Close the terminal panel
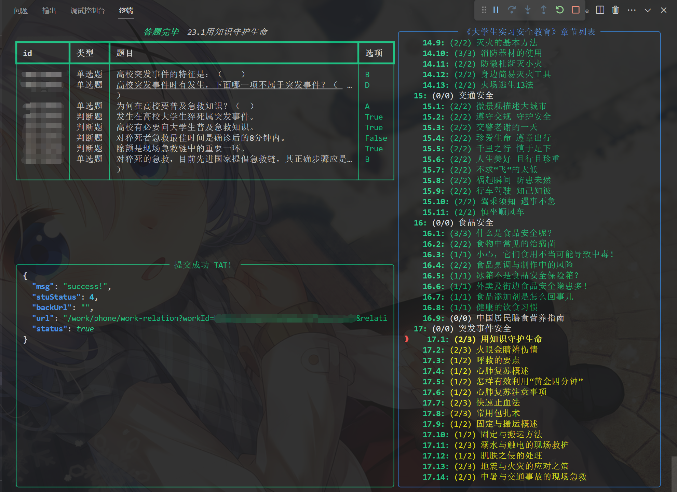This screenshot has height=492, width=677. pyautogui.click(x=663, y=10)
